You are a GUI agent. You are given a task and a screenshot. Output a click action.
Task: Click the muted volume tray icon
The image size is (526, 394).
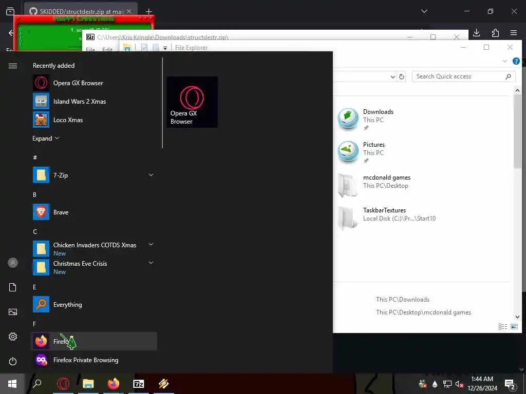459,384
